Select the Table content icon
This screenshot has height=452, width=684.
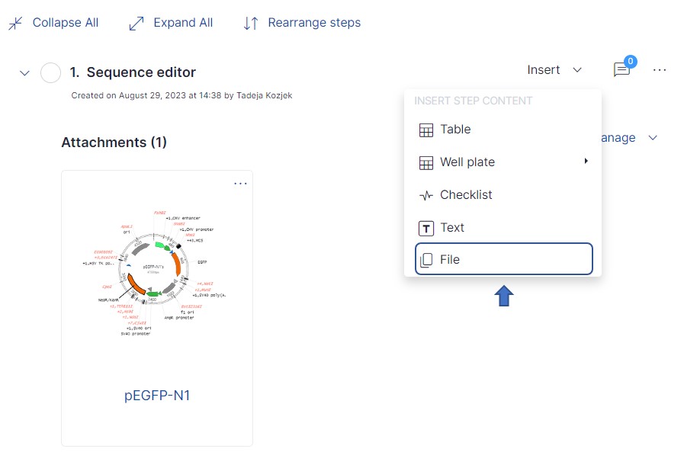pos(425,130)
